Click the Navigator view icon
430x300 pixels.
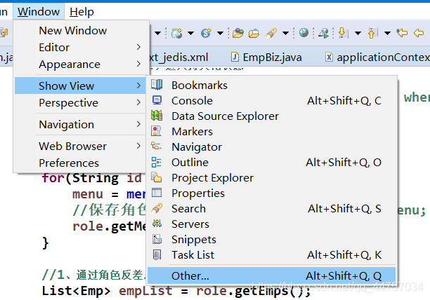[157, 146]
